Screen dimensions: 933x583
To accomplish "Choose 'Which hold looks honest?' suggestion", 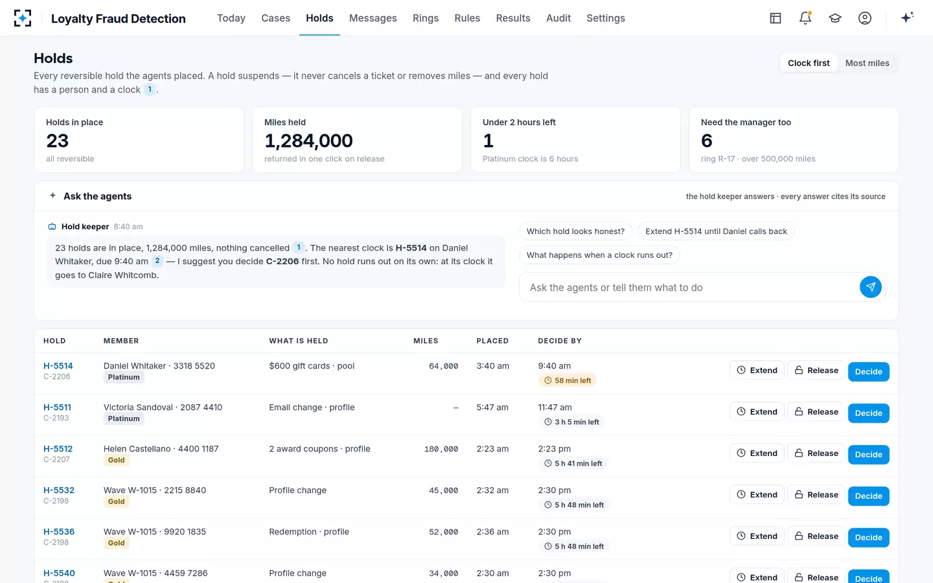I will coord(575,231).
